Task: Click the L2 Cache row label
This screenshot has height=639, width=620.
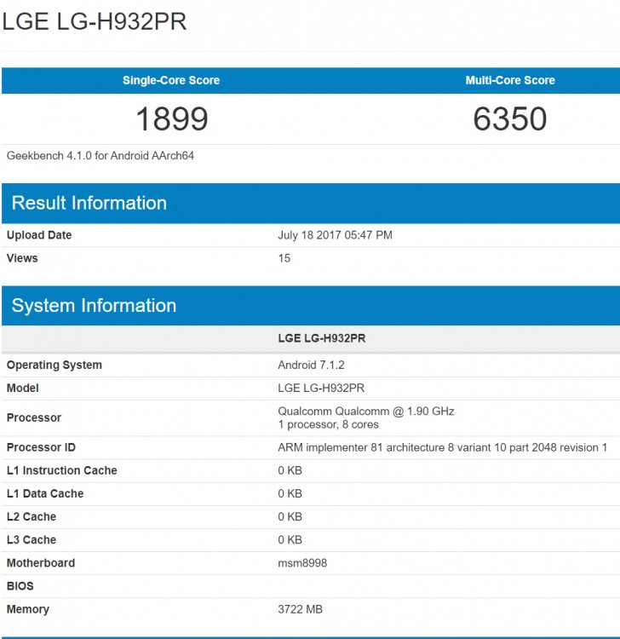Action: click(32, 516)
